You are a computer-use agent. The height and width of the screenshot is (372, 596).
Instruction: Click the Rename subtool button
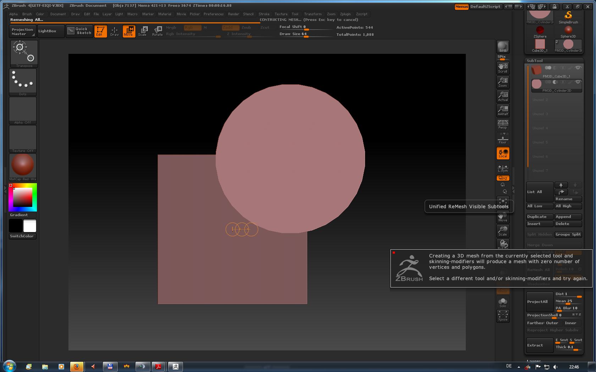568,199
